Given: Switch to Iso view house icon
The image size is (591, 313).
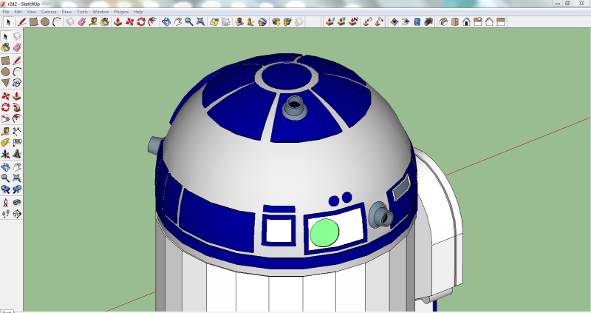Looking at the screenshot, I should pos(444,22).
